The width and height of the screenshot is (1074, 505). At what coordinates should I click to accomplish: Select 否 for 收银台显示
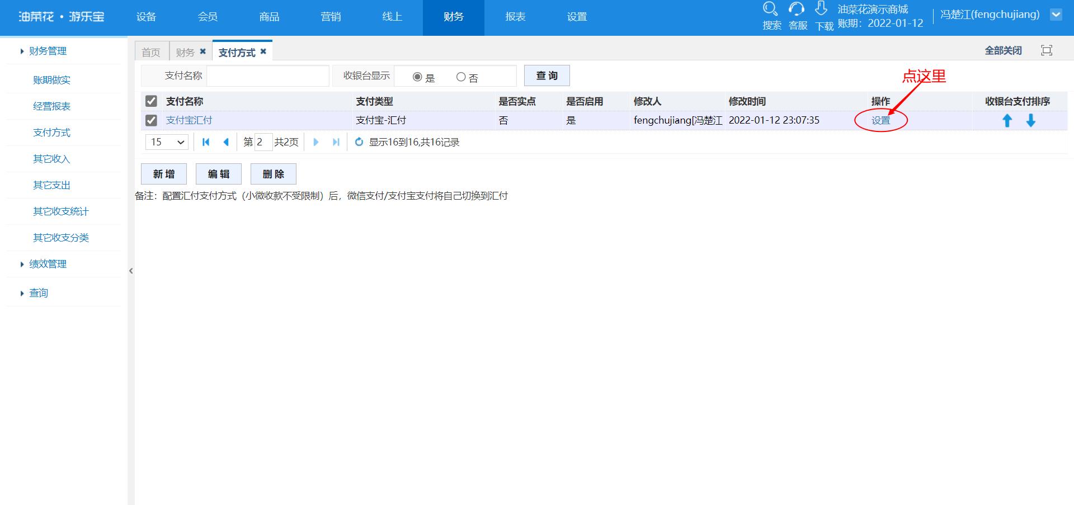(x=461, y=77)
